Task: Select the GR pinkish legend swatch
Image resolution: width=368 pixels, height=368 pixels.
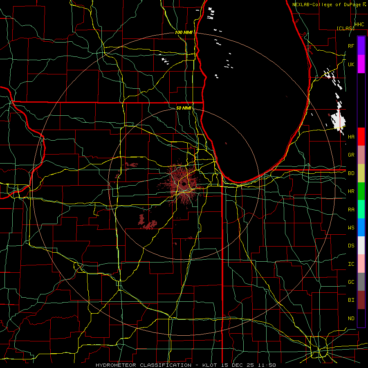Action: pos(361,155)
